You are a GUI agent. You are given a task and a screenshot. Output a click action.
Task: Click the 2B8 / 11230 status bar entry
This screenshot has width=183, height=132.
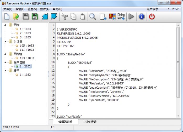(11, 127)
